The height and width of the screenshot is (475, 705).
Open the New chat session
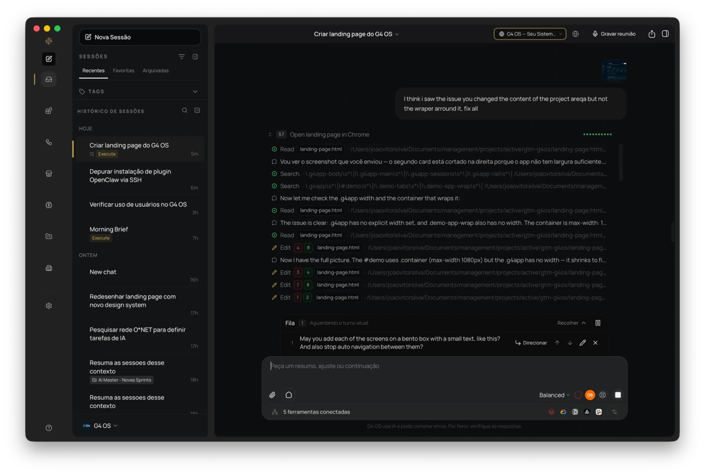click(140, 275)
